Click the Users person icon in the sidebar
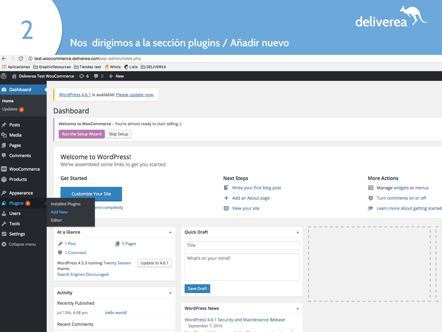 tap(4, 214)
